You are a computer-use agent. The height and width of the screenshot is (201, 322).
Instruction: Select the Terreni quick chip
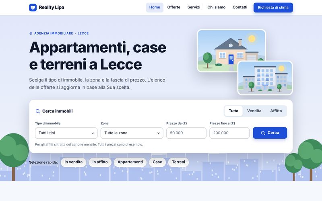tap(178, 162)
